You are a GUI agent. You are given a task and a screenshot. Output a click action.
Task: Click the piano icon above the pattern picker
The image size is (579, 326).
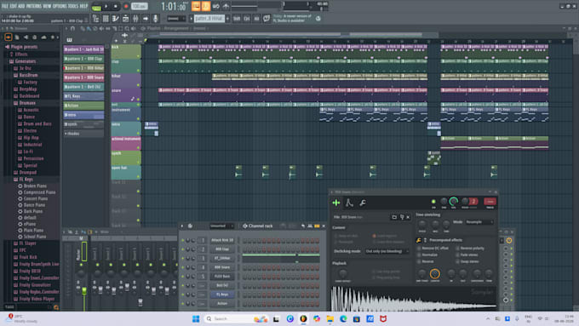pyautogui.click(x=70, y=39)
